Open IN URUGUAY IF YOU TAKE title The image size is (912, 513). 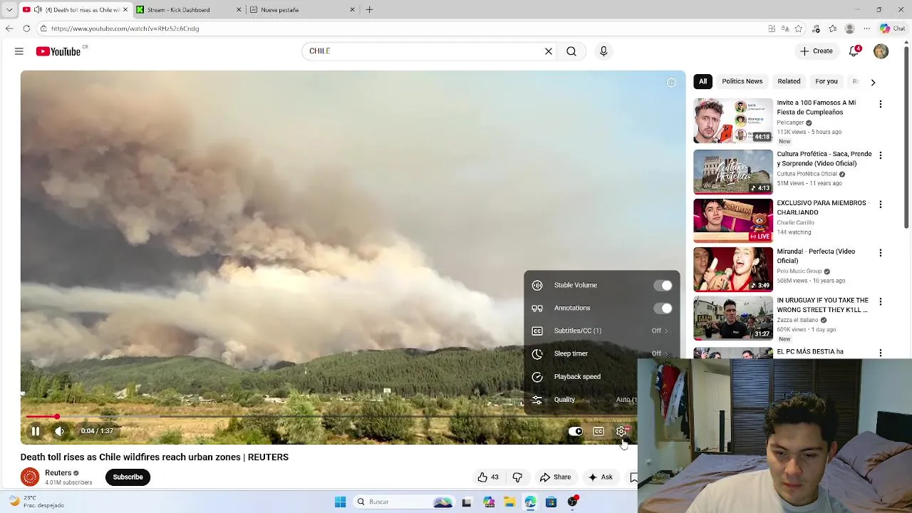[x=823, y=305]
